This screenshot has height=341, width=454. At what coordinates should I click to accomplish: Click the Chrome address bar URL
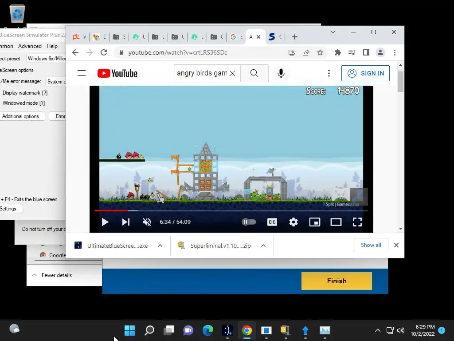pos(178,52)
